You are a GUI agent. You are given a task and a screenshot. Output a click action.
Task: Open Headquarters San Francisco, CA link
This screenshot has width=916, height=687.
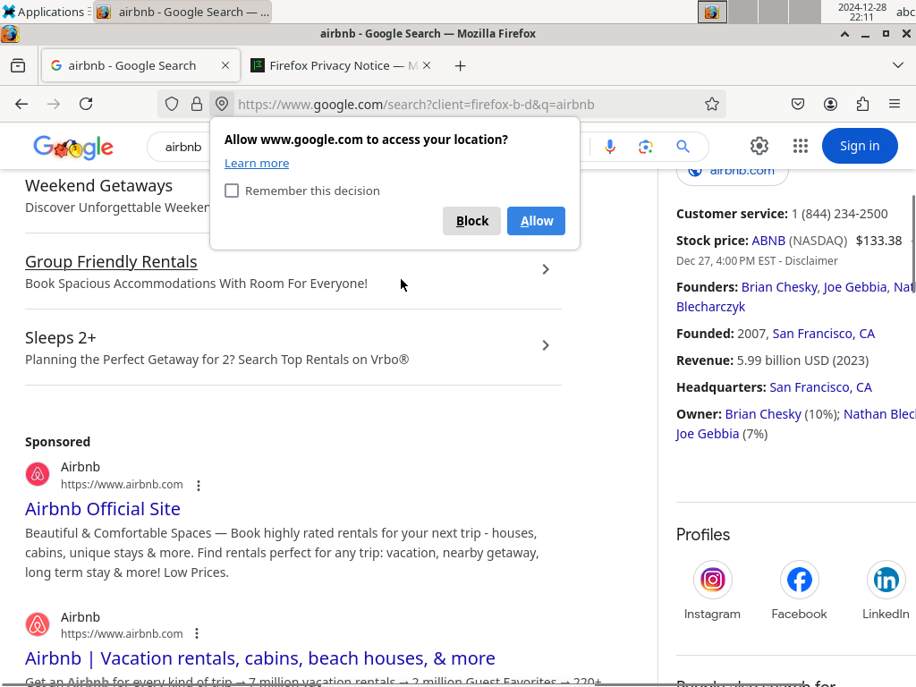pyautogui.click(x=821, y=387)
